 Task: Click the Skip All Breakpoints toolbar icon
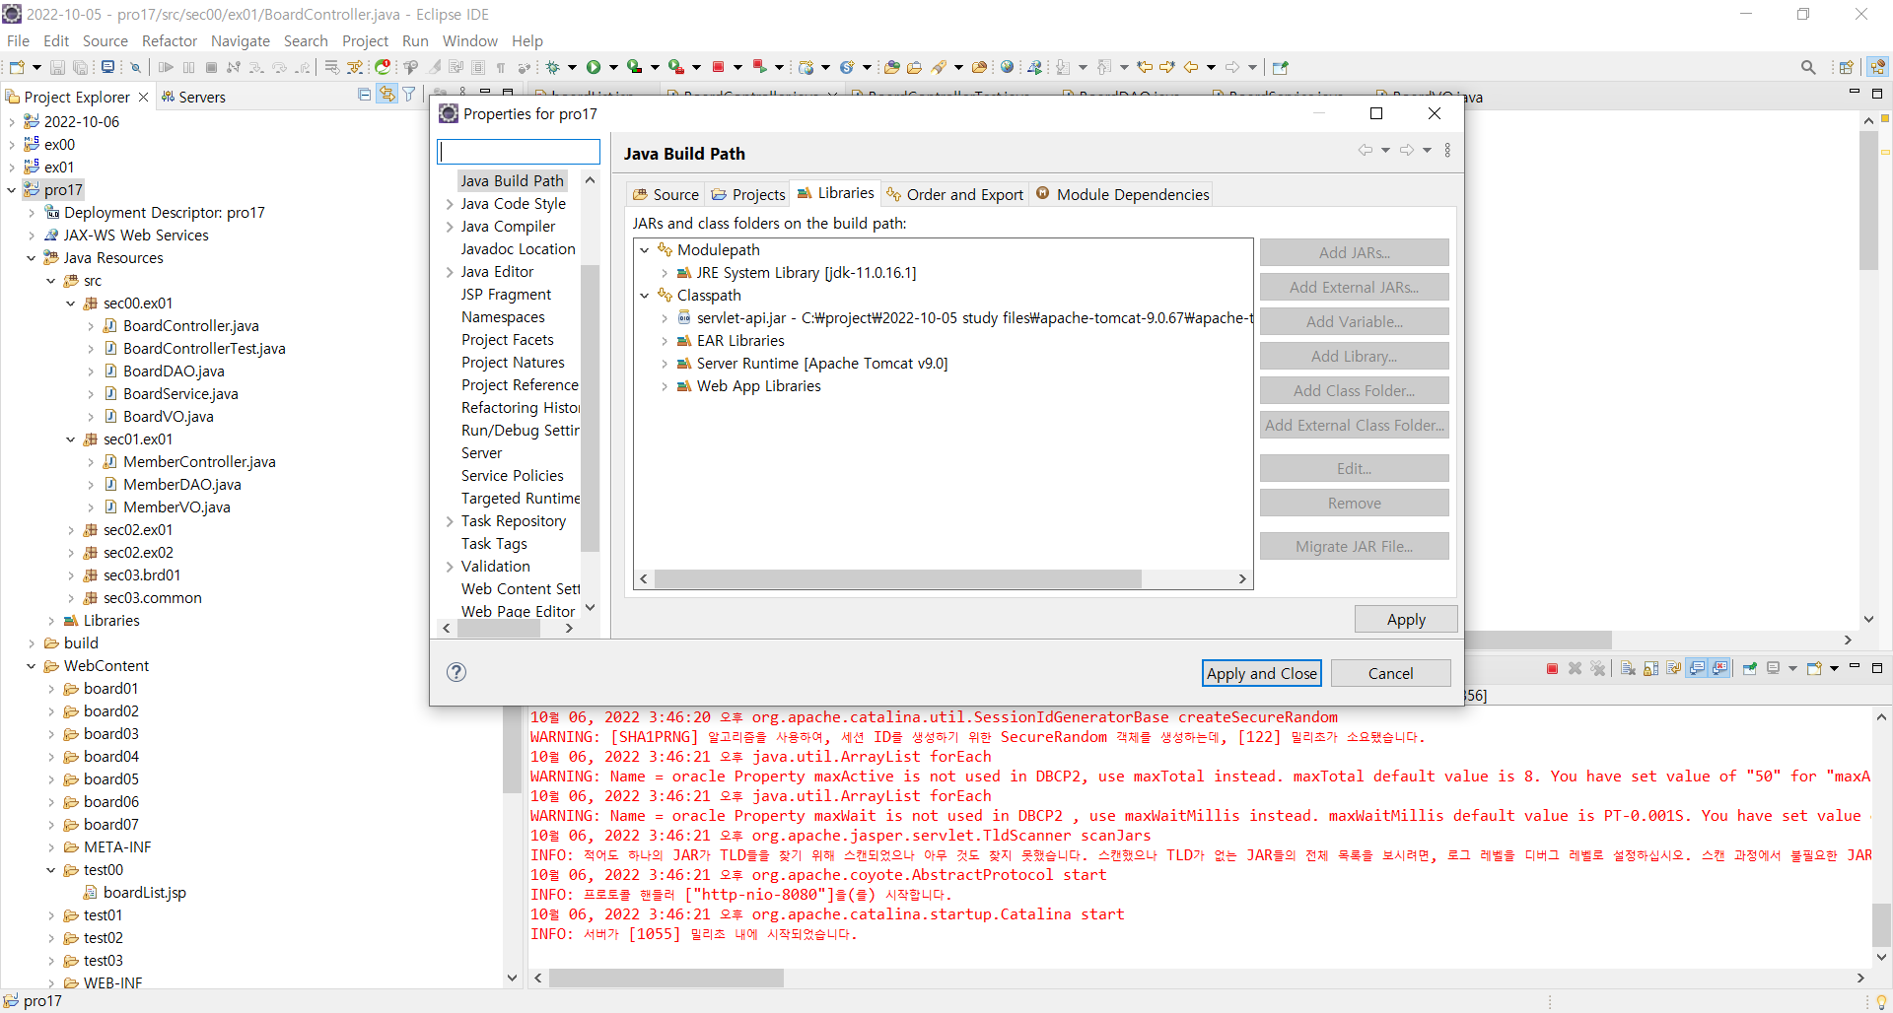(x=136, y=67)
